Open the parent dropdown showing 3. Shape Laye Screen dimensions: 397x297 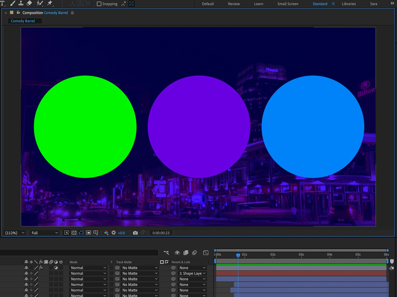(x=192, y=273)
